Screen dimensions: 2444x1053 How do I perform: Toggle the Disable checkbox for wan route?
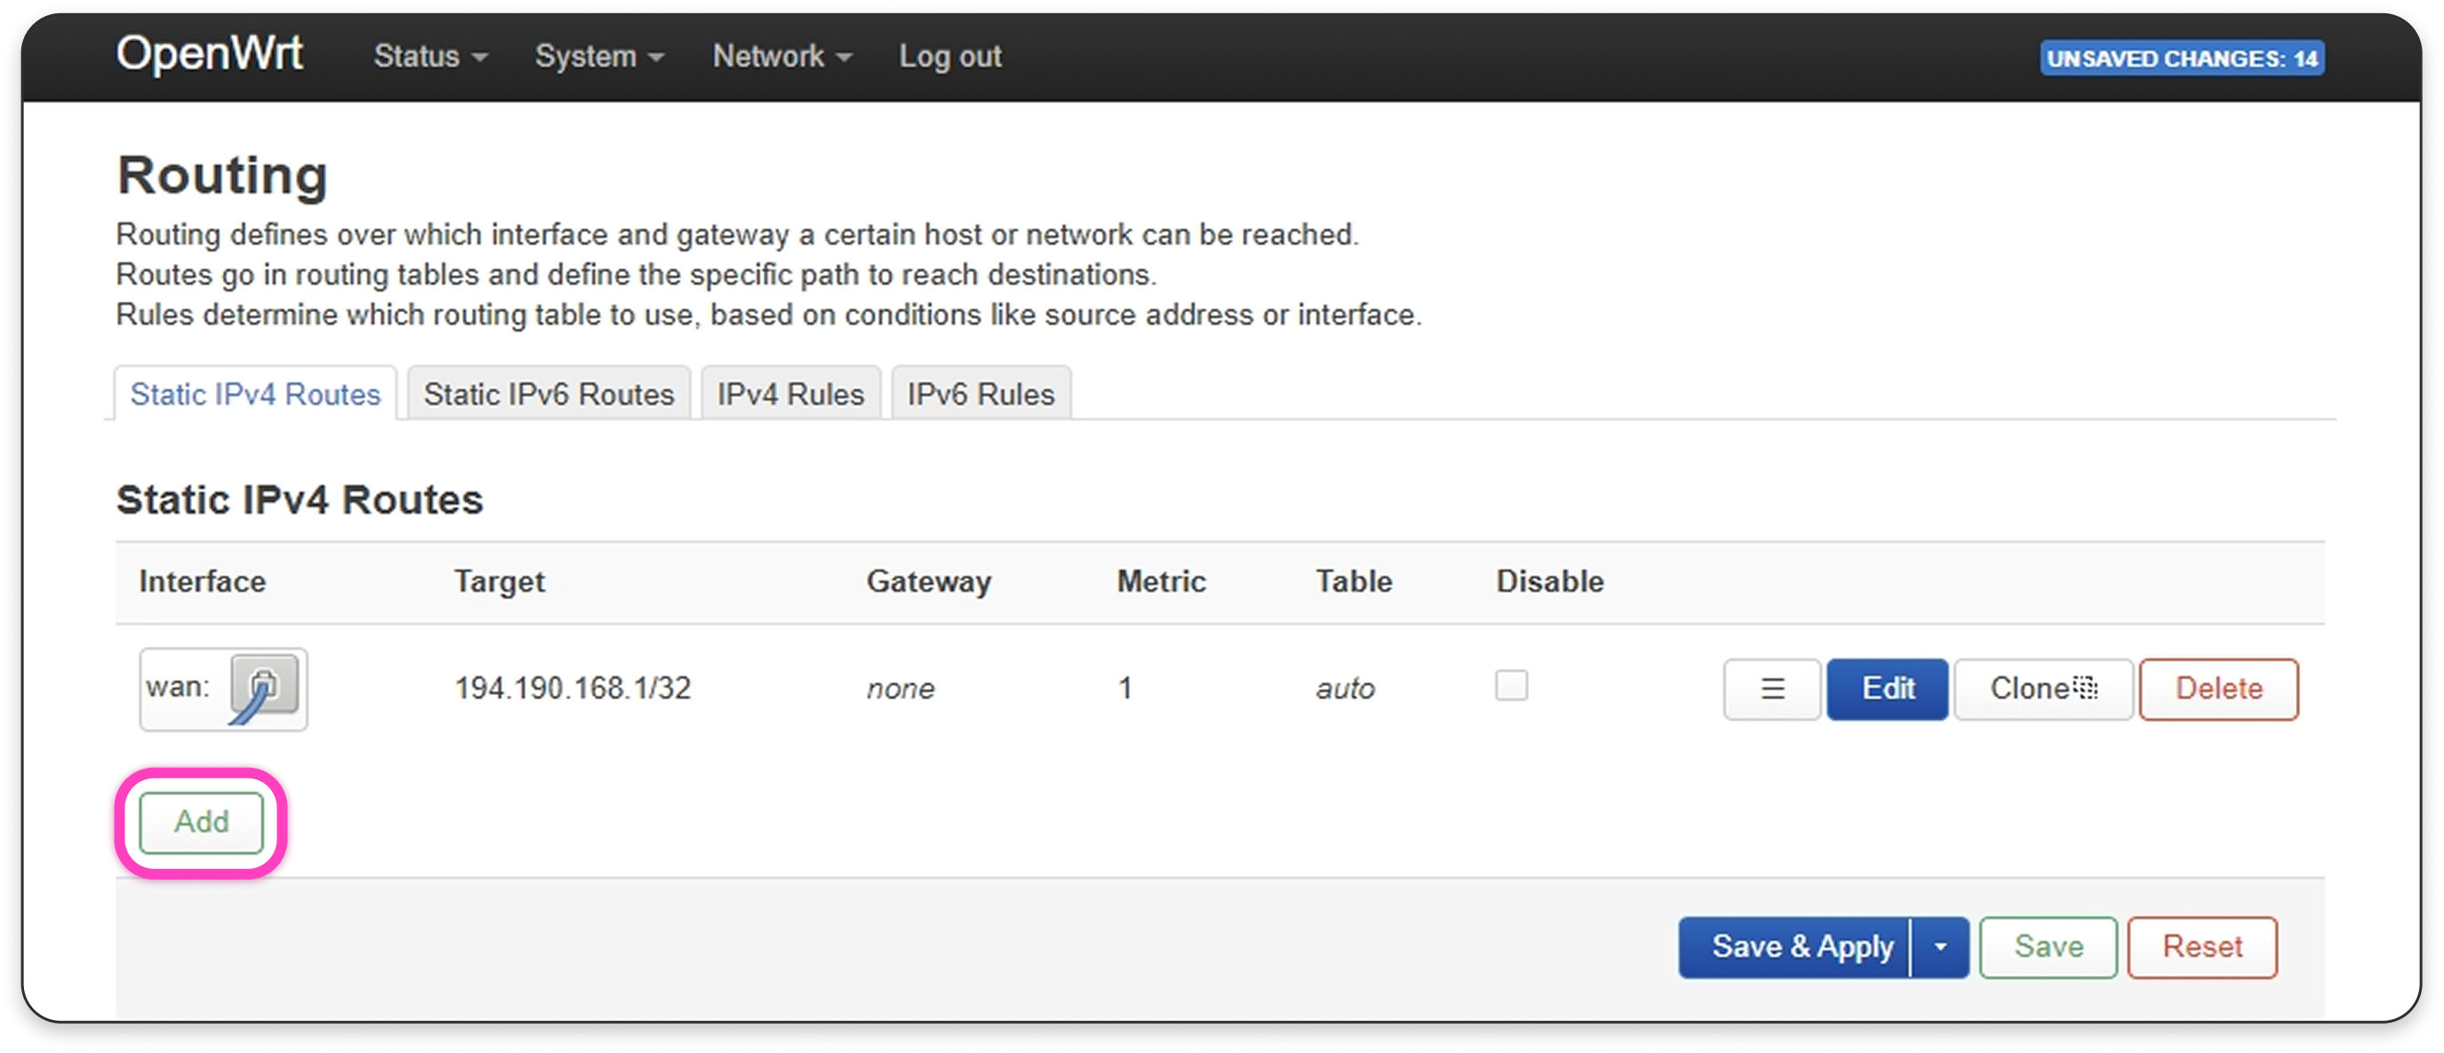pos(1510,685)
